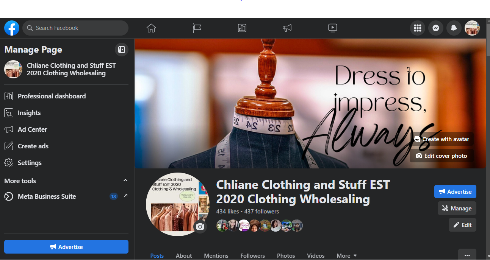Viewport: 490px width, 260px height.
Task: Open the Pages flag icon
Action: click(x=197, y=28)
